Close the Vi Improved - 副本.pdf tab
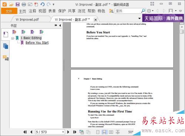This screenshot has width=185, height=136. pyautogui.click(x=95, y=20)
